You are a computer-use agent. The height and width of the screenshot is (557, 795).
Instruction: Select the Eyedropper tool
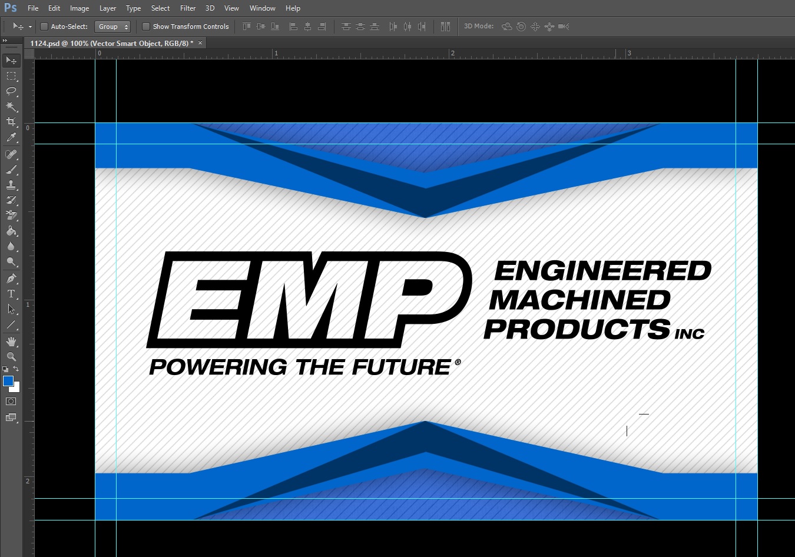(11, 137)
